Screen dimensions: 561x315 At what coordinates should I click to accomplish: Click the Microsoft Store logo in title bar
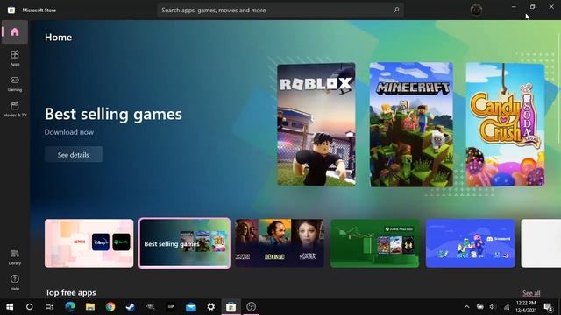tap(11, 10)
